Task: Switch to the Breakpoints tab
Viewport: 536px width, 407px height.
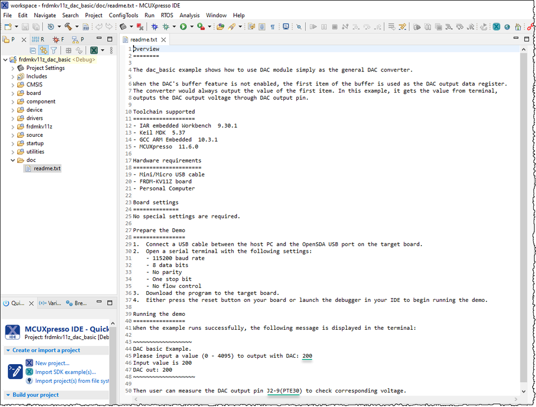Action: tap(76, 303)
